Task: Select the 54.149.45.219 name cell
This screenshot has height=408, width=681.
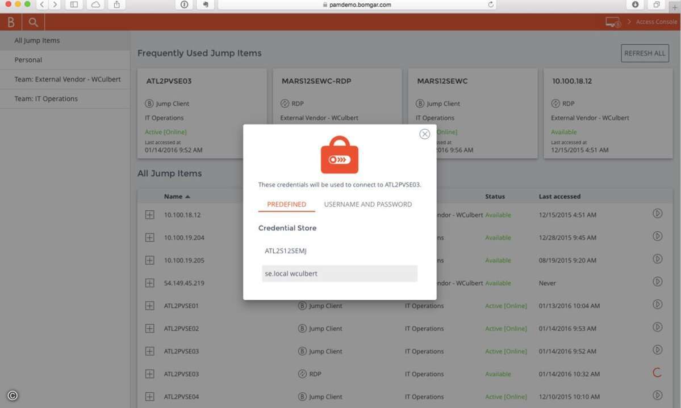Action: click(184, 283)
